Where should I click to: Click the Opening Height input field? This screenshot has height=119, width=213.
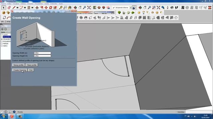(42, 56)
